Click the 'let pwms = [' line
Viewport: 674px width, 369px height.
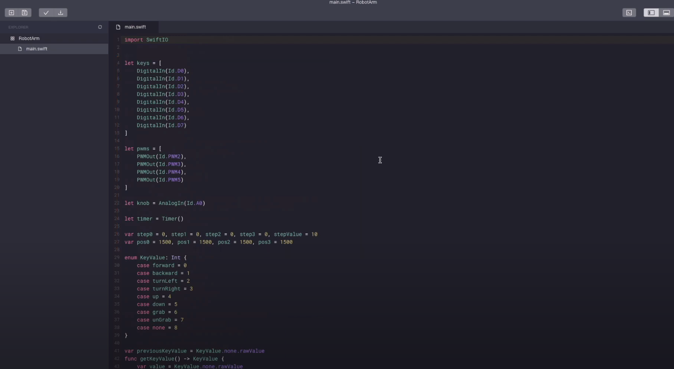pyautogui.click(x=143, y=149)
